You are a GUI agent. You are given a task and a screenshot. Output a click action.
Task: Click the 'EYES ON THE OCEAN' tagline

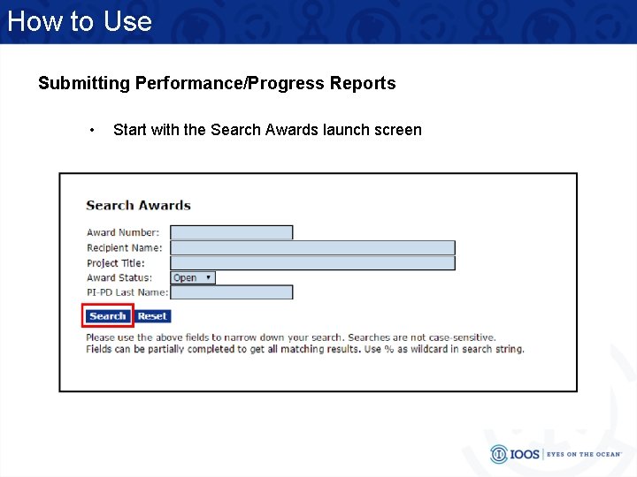pos(584,454)
